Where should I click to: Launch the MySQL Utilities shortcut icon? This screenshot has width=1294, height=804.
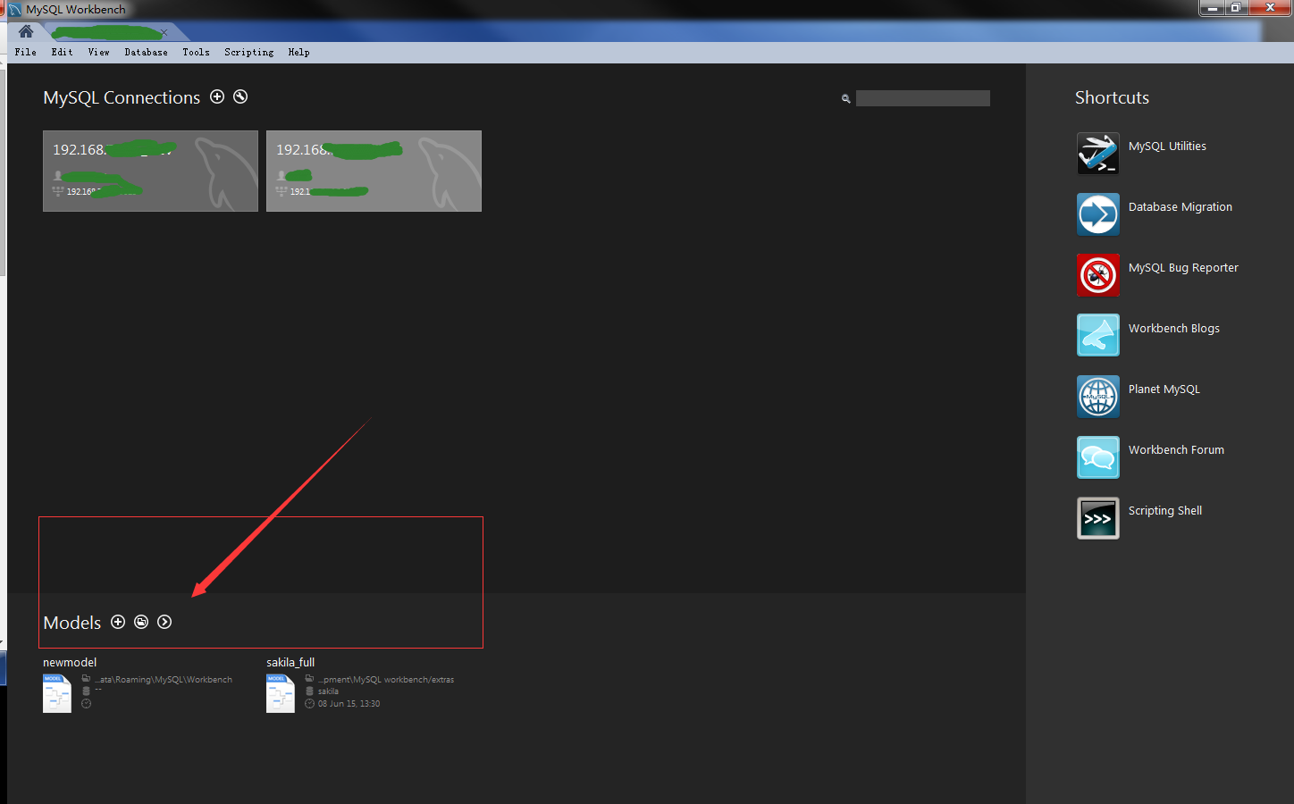click(x=1098, y=154)
